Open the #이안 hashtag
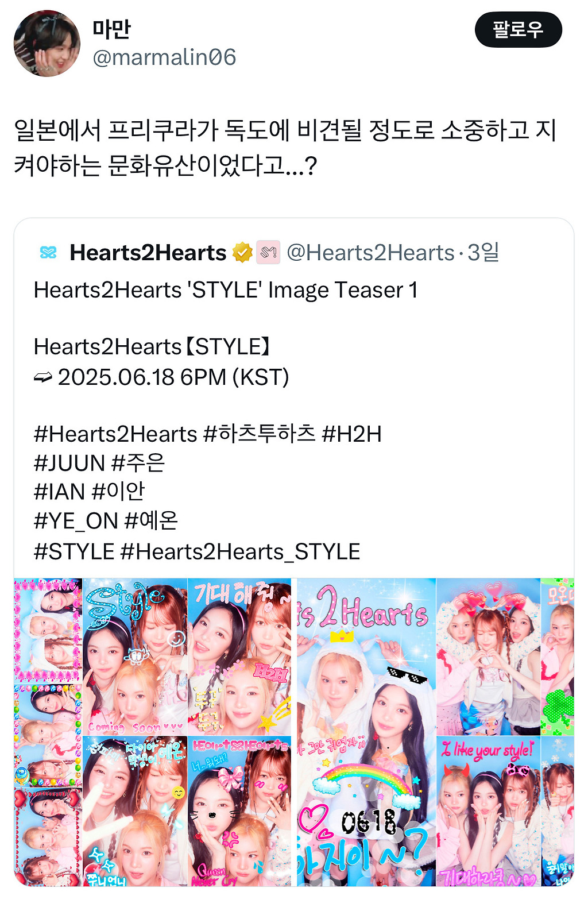This screenshot has height=915, width=588. point(118,492)
